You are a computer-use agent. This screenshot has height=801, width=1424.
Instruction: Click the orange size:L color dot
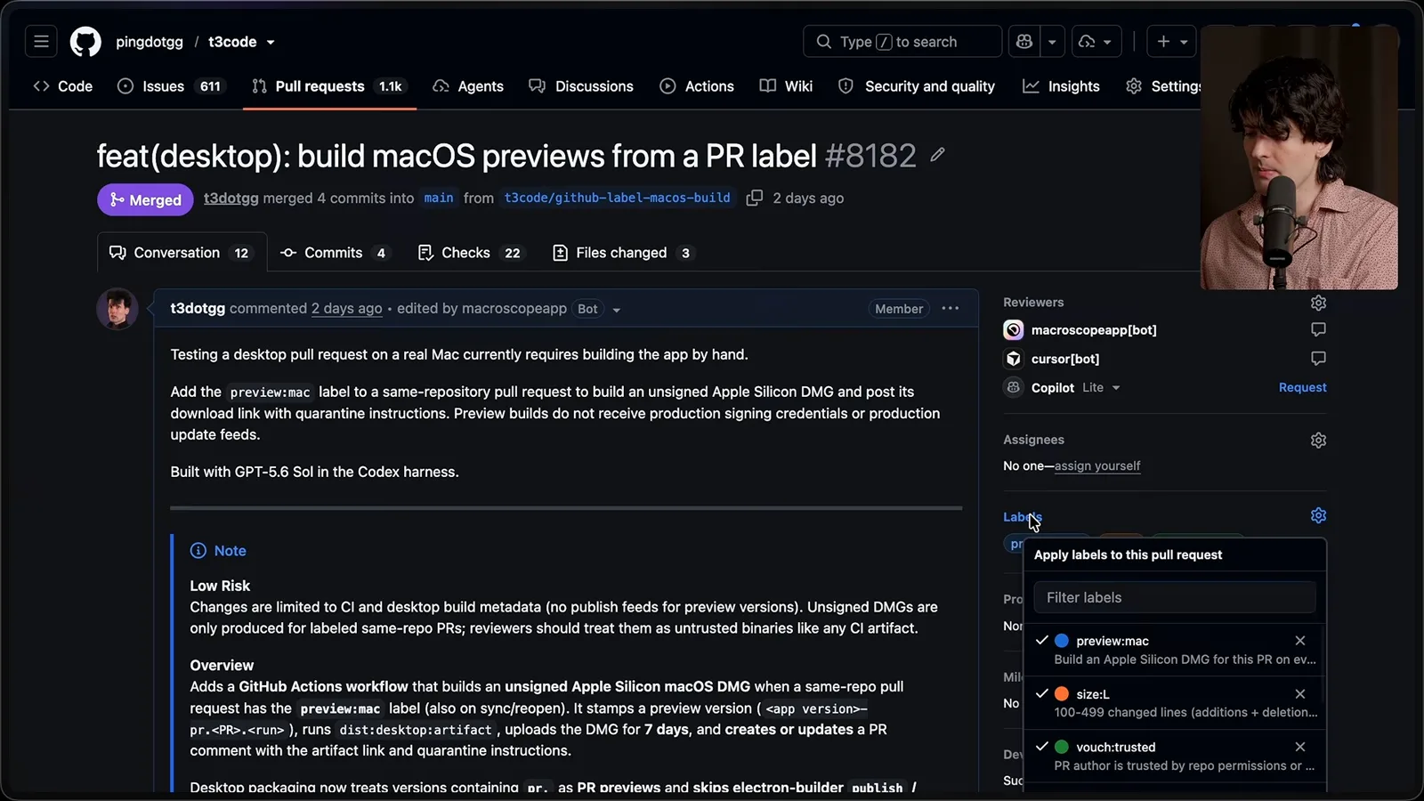pos(1062,694)
